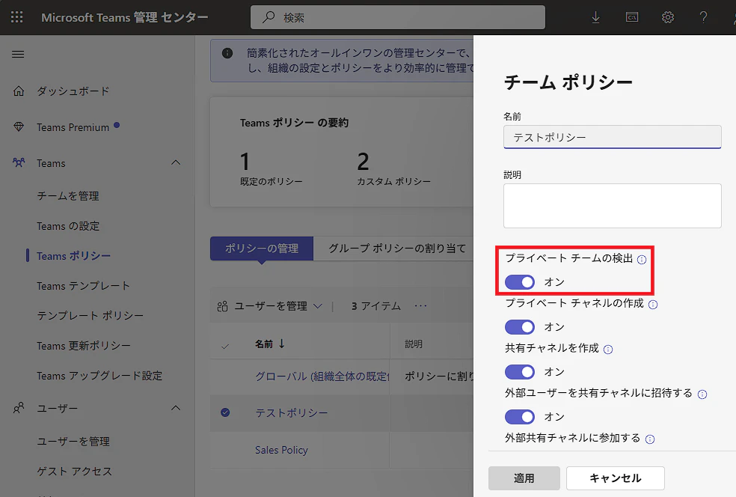Uncheck the テストポリシー row checkbox

click(x=225, y=412)
